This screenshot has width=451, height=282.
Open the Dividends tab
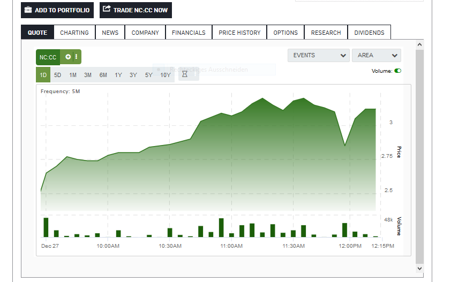(x=369, y=33)
